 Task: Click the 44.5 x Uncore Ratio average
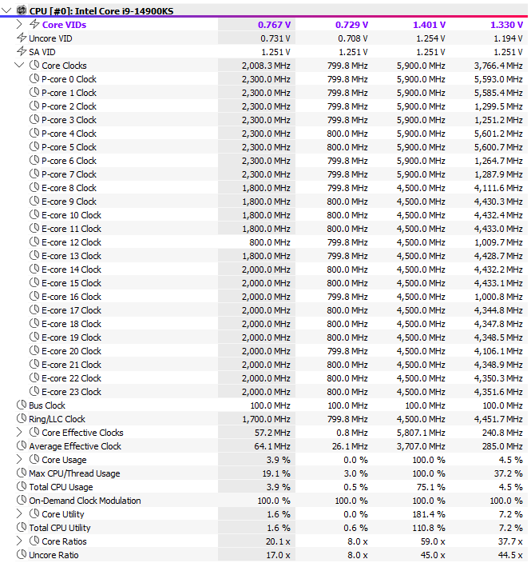click(x=510, y=555)
